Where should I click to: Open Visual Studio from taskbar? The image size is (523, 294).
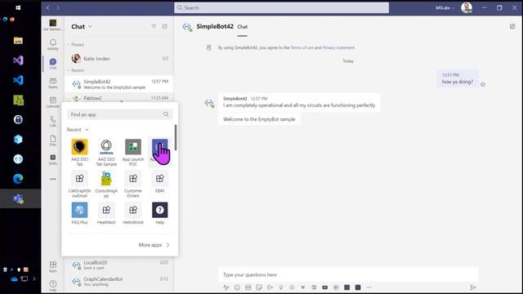tap(18, 60)
